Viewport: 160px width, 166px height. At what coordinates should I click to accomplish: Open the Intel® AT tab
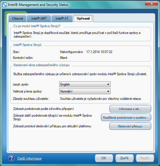[62, 19]
